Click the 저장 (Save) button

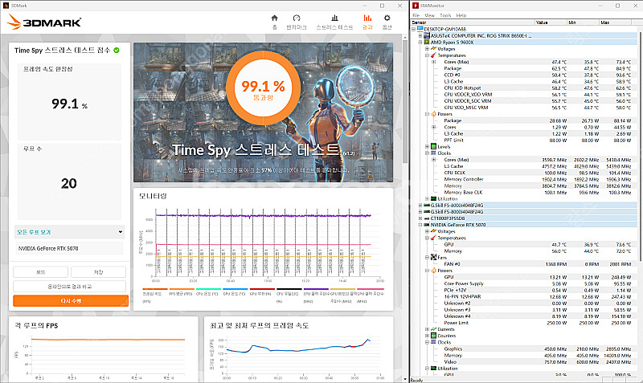(98, 272)
